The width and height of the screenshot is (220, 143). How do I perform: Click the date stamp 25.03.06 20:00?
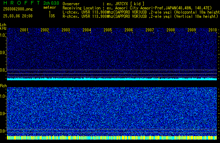click(x=18, y=16)
